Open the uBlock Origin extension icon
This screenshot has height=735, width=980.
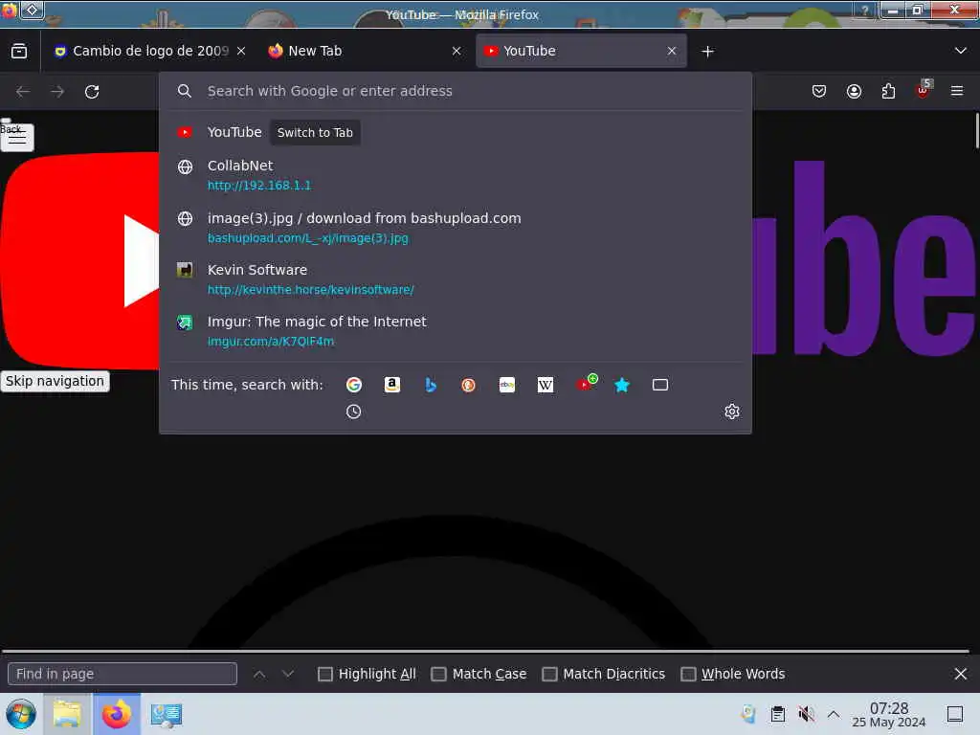pos(924,90)
